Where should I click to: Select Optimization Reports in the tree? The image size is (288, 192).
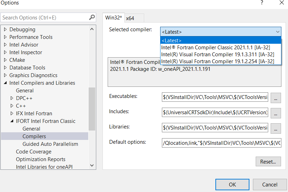41,159
